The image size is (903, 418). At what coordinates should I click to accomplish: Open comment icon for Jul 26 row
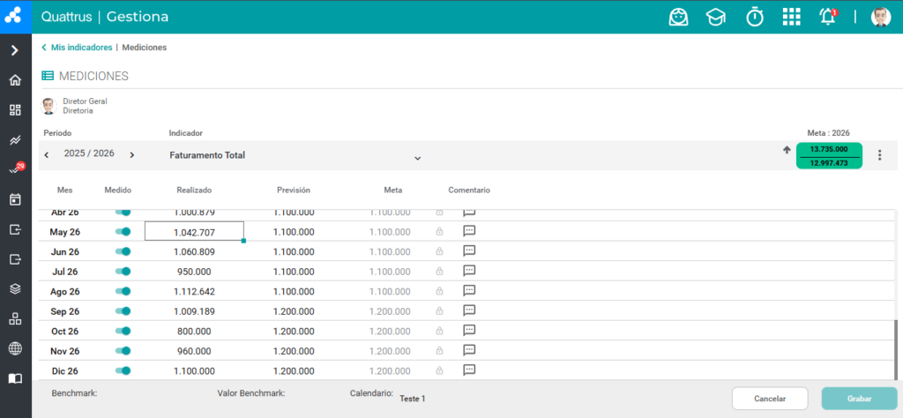pos(469,271)
